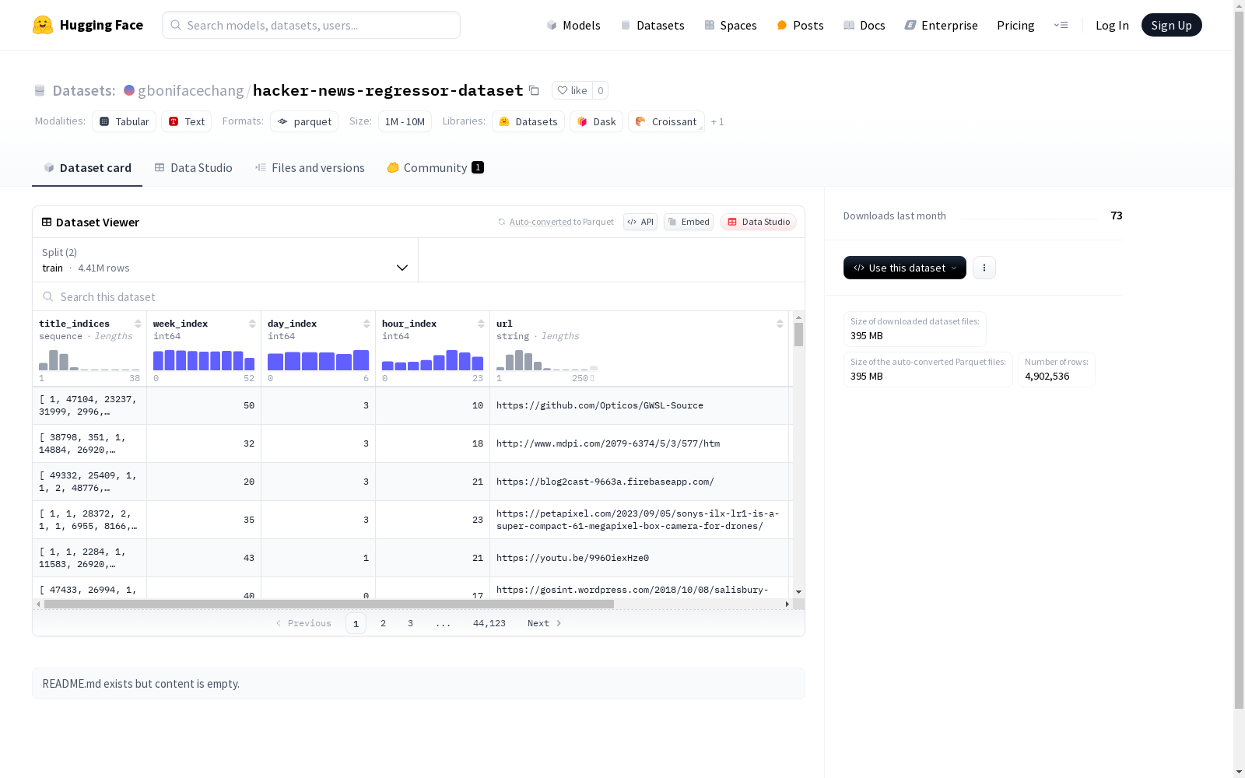Switch to the Data Studio tab
Viewport: 1245px width, 778px height.
coord(194,167)
